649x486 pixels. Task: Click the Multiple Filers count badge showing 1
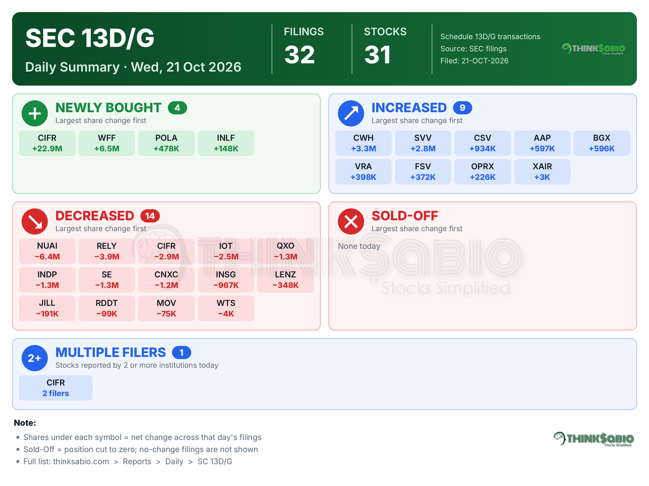coord(182,352)
